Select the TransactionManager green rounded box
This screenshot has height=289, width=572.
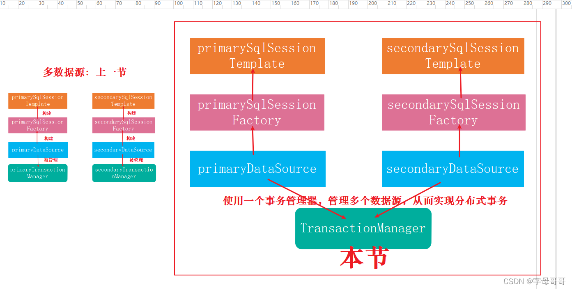click(x=363, y=228)
